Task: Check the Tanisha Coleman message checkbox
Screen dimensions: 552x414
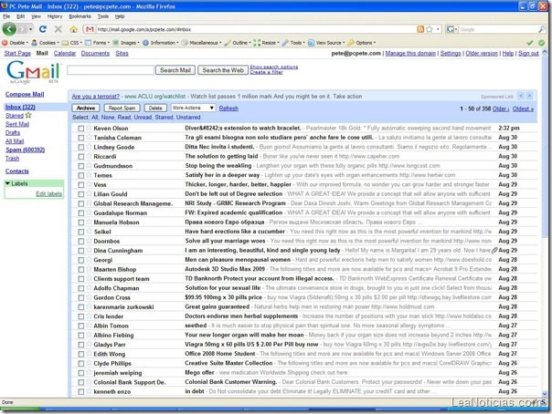Action: tap(81, 138)
